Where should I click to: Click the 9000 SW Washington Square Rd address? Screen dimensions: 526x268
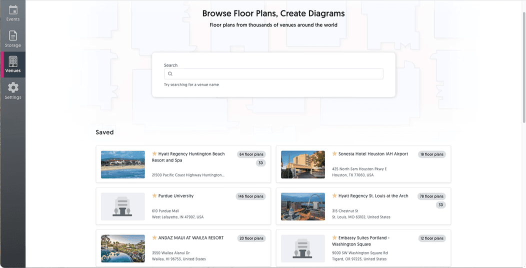point(360,256)
